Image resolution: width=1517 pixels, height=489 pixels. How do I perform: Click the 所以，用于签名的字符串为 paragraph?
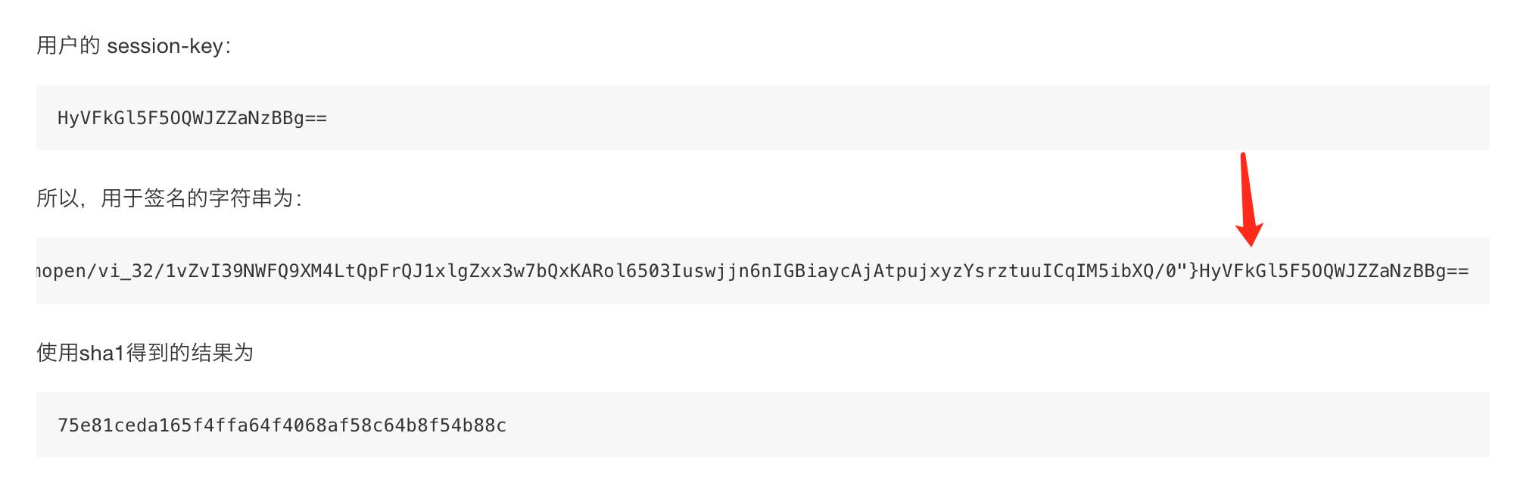pos(169,198)
